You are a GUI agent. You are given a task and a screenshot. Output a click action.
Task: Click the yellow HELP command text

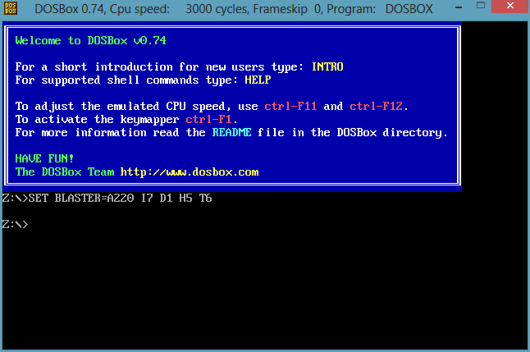click(x=258, y=80)
